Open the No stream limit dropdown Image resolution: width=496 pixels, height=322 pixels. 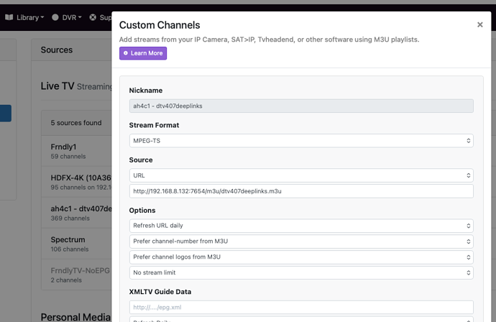pyautogui.click(x=301, y=272)
